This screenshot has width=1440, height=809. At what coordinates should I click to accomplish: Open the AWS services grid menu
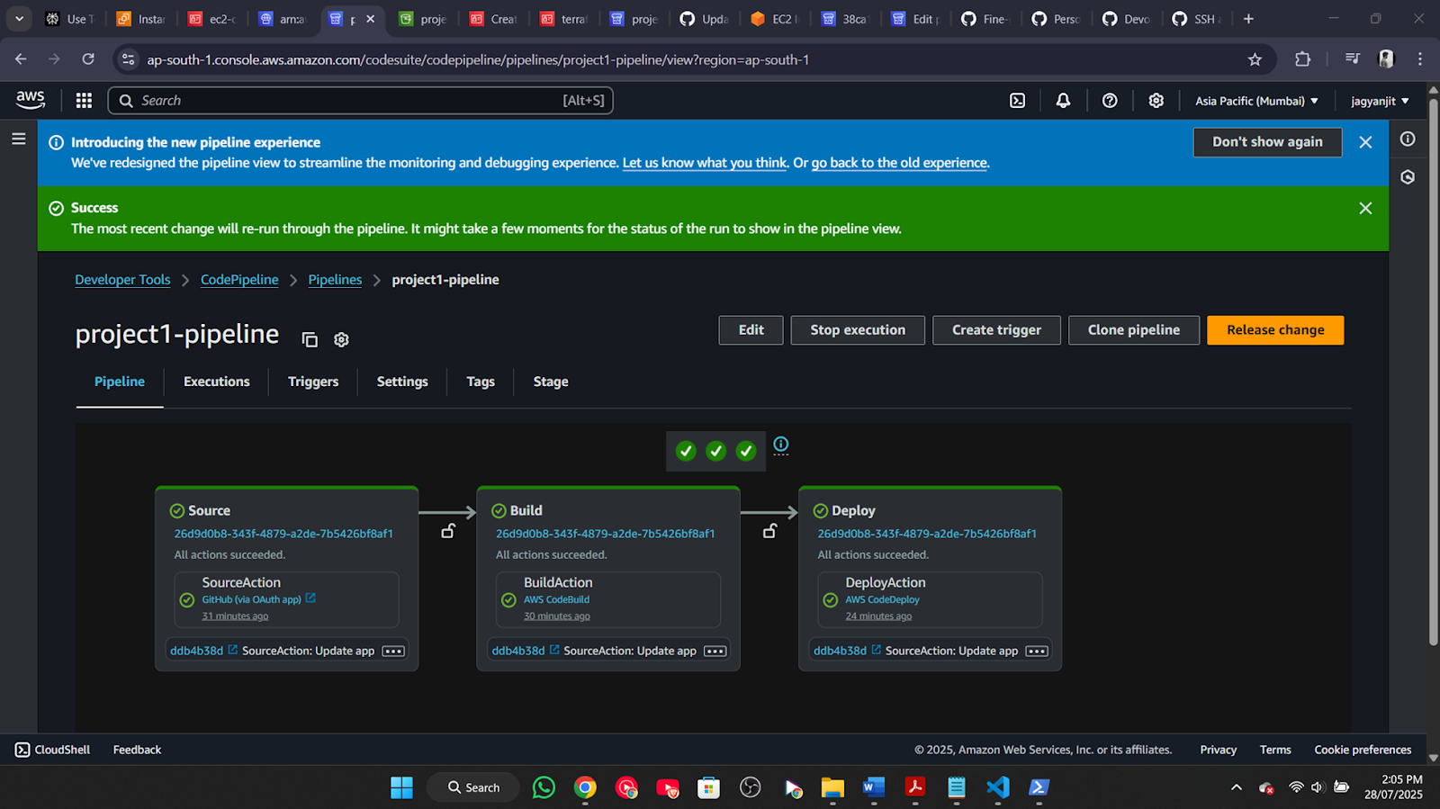pos(84,101)
